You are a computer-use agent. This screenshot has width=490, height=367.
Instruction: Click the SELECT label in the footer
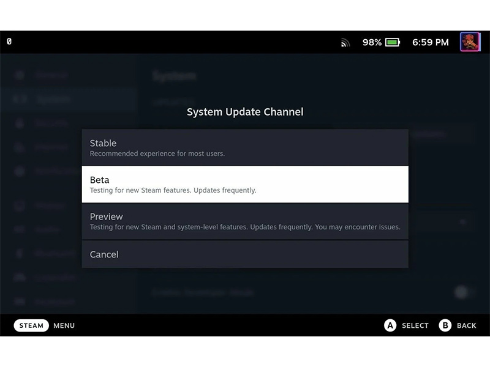point(415,325)
